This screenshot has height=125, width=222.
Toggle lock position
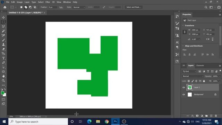196,81
